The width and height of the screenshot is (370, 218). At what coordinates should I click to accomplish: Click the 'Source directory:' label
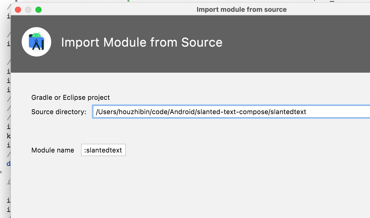coord(59,112)
